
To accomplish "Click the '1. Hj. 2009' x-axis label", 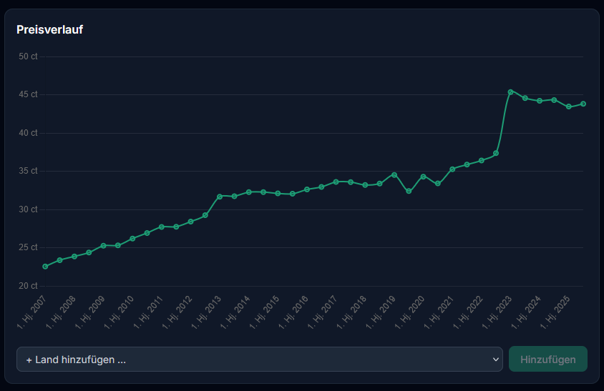I will pyautogui.click(x=89, y=312).
